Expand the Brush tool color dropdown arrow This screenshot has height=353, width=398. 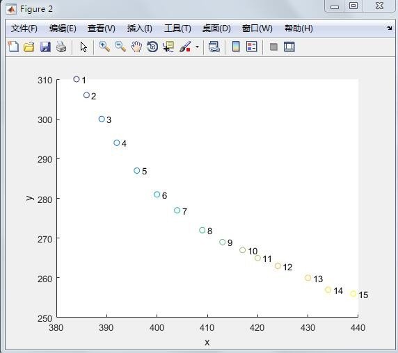coord(197,47)
